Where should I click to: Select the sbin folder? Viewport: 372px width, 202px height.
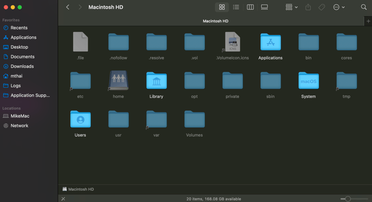click(270, 80)
